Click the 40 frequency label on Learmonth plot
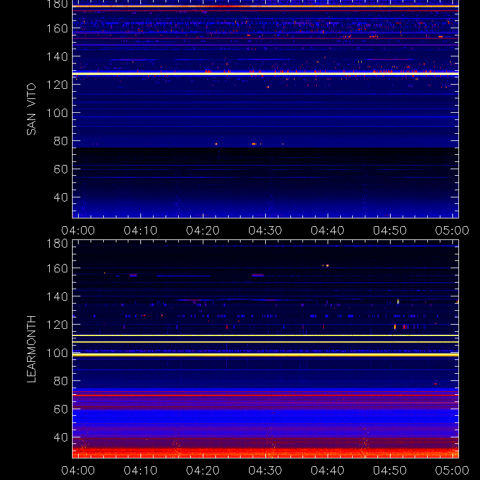This screenshot has width=480, height=480. [61, 437]
